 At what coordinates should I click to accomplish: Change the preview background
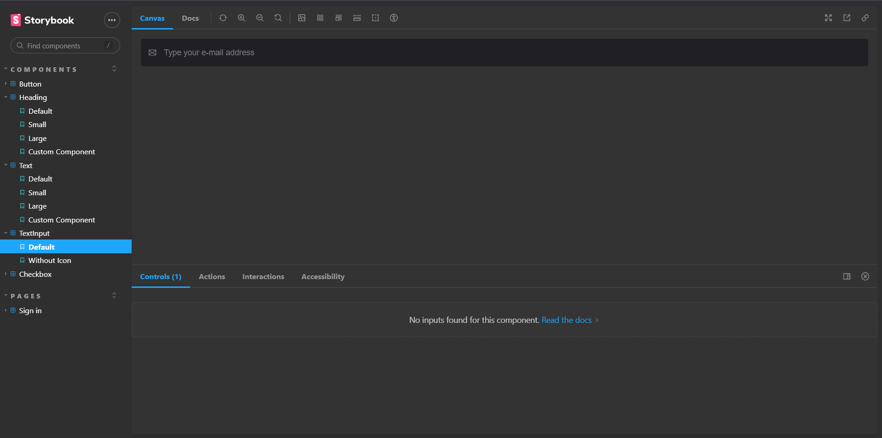[302, 18]
